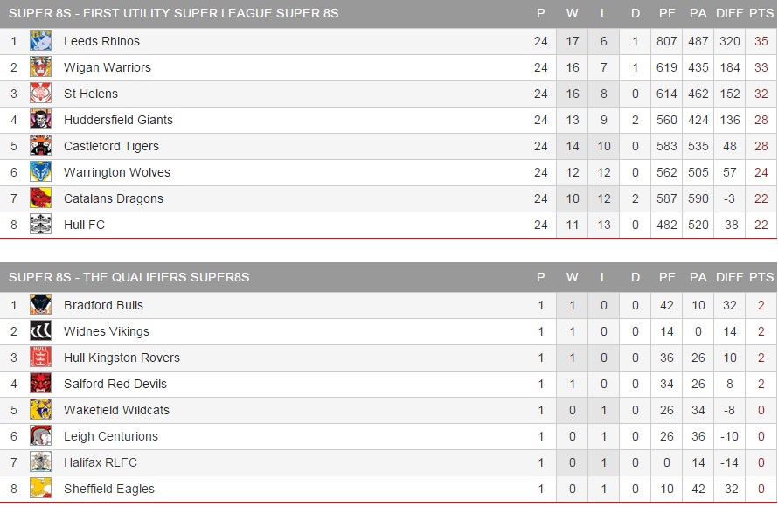This screenshot has width=778, height=507.
Task: Click the St Helens club badge
Action: point(40,94)
